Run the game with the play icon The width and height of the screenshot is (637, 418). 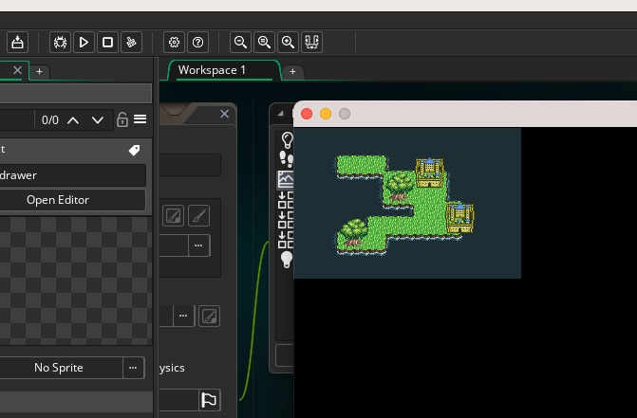click(84, 42)
